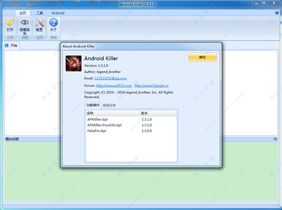Click the home icon on start tab
282x210 pixels.
[x=7, y=46]
